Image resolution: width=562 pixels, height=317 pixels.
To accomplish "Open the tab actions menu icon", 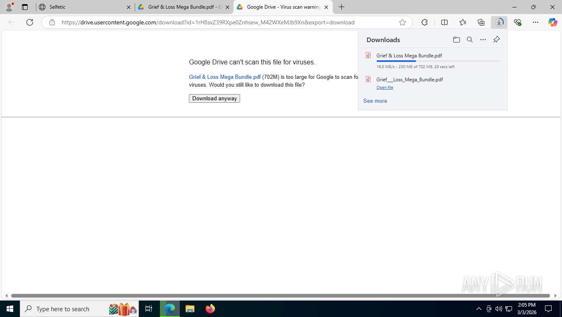I will [x=25, y=7].
